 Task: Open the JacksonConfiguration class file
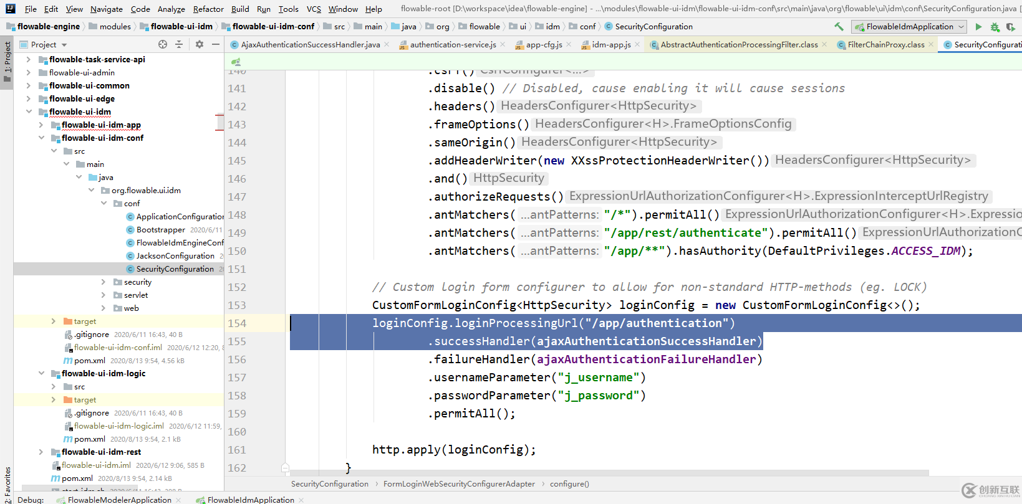pos(170,256)
